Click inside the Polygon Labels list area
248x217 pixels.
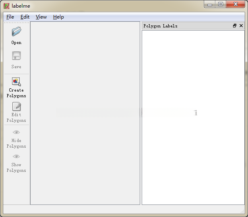tap(193, 117)
